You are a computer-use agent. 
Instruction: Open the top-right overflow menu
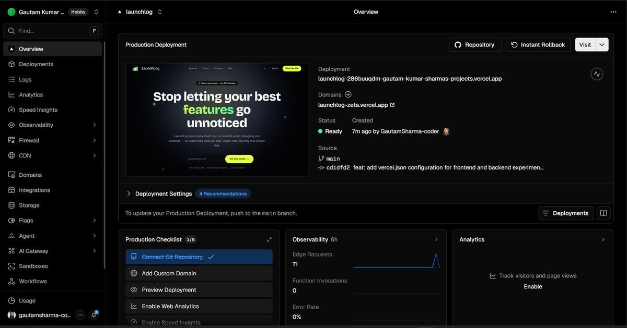613,11
